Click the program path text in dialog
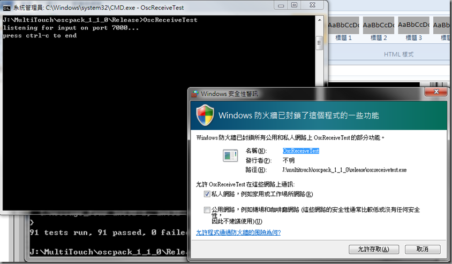 click(x=344, y=170)
